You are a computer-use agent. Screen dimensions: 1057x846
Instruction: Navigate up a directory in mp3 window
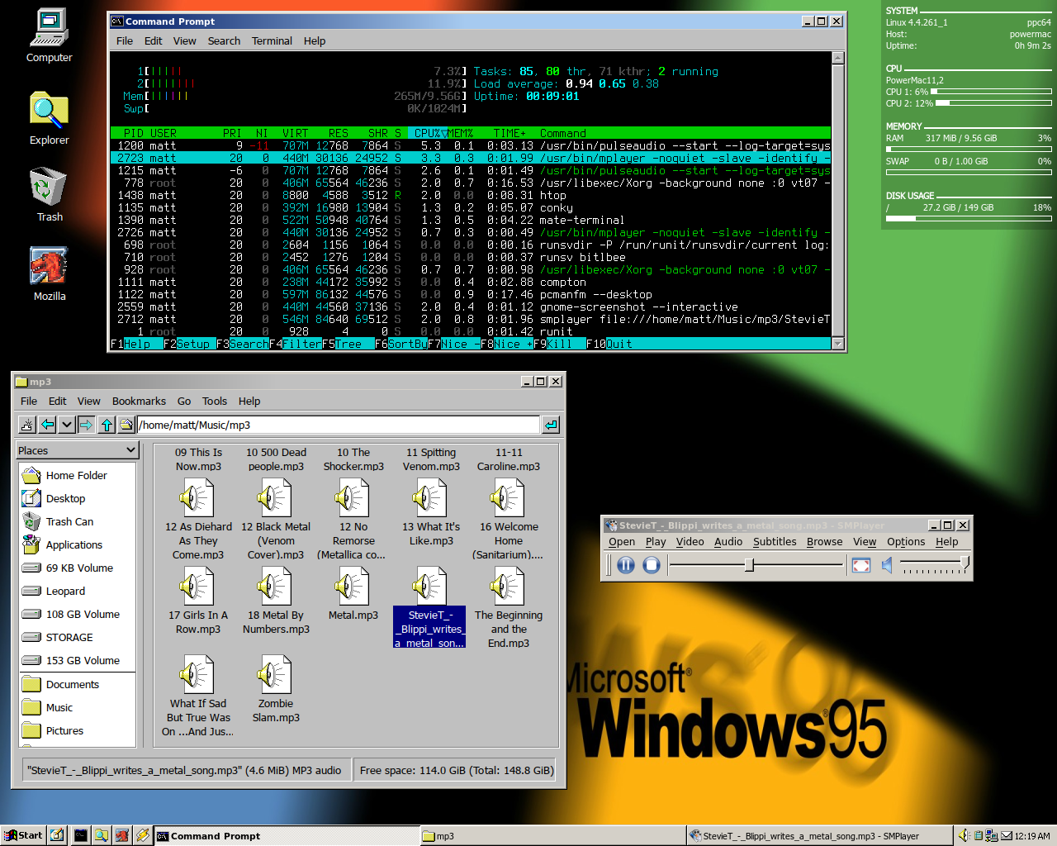point(108,424)
